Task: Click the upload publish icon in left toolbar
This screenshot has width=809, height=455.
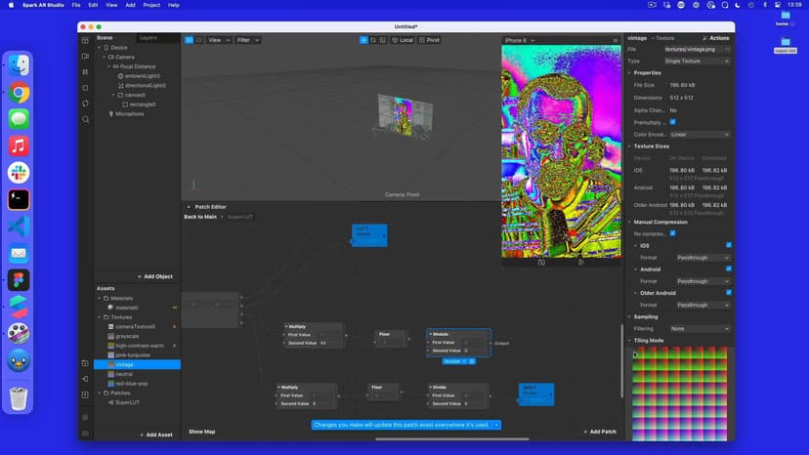Action: [x=85, y=395]
